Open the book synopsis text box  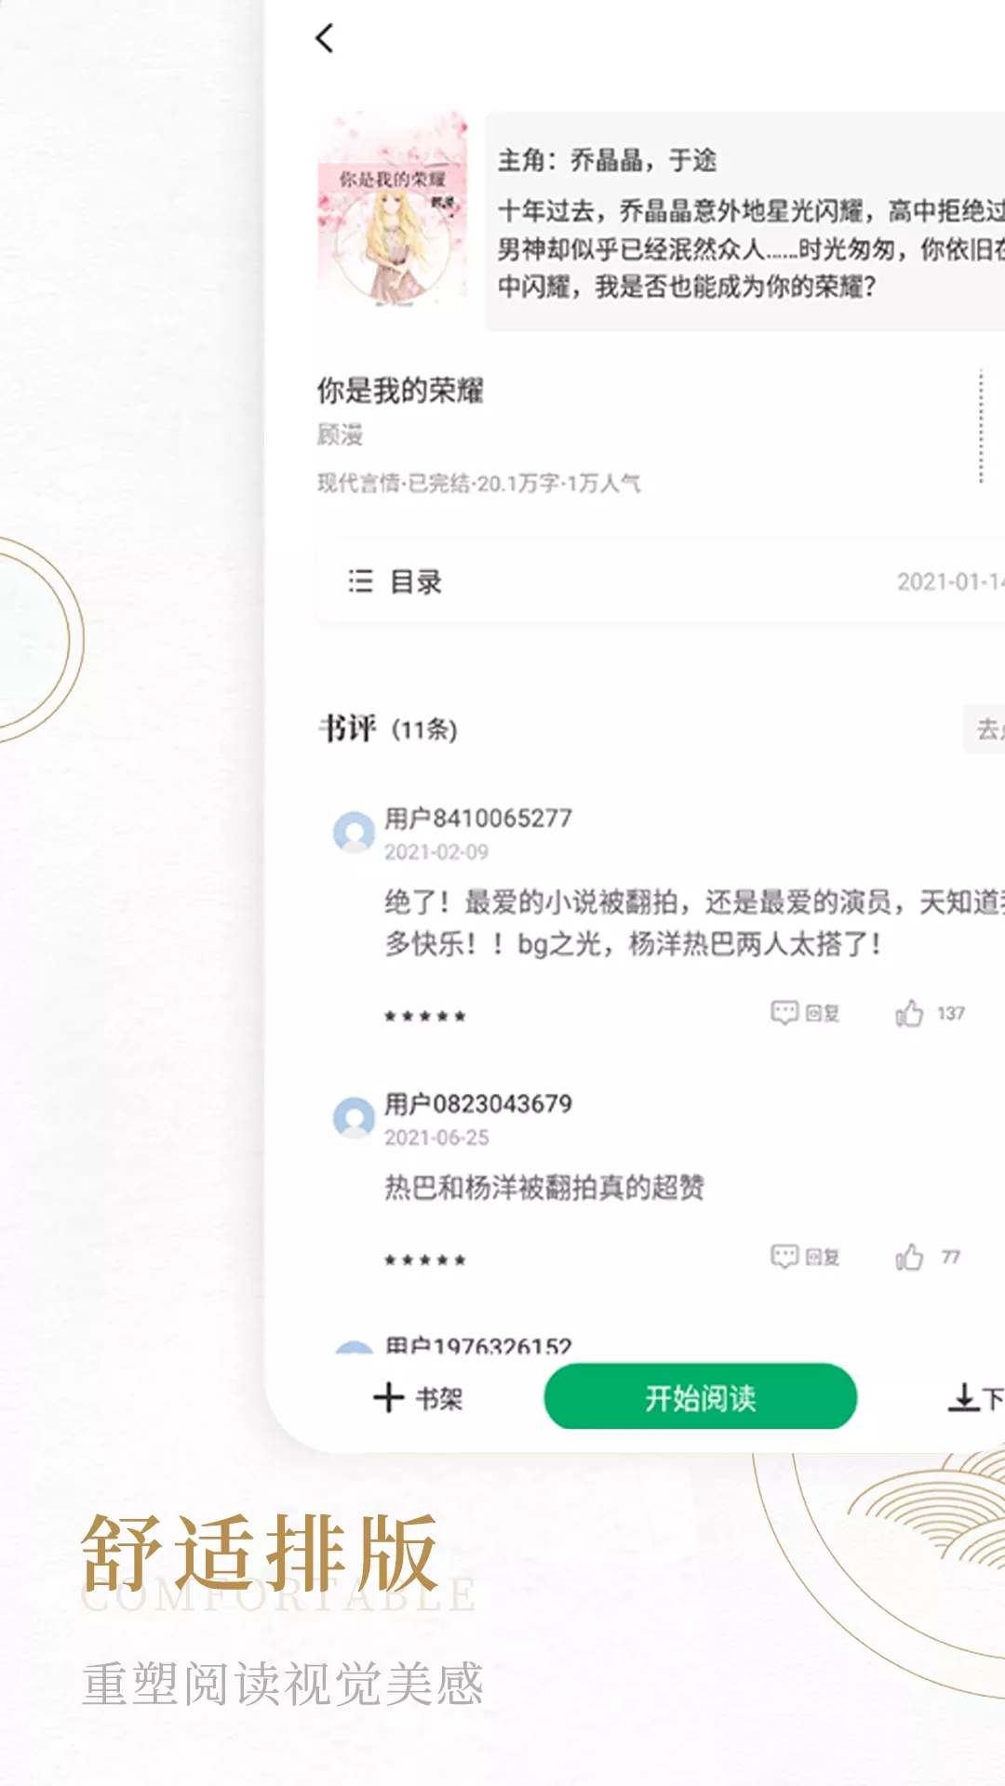tap(744, 221)
